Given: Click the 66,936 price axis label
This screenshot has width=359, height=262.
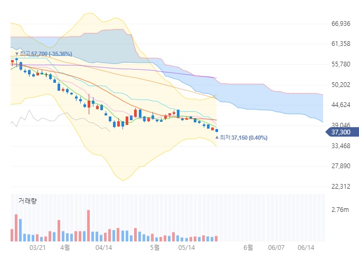Looking at the screenshot, I should [341, 24].
